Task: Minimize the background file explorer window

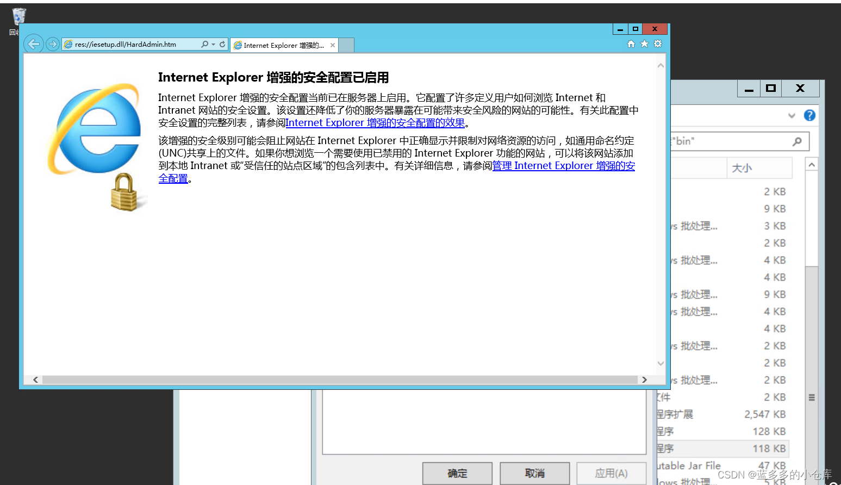Action: click(749, 89)
